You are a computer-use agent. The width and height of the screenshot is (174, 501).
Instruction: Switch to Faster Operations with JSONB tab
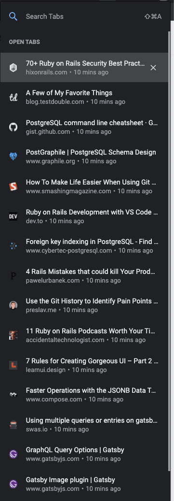(84, 395)
